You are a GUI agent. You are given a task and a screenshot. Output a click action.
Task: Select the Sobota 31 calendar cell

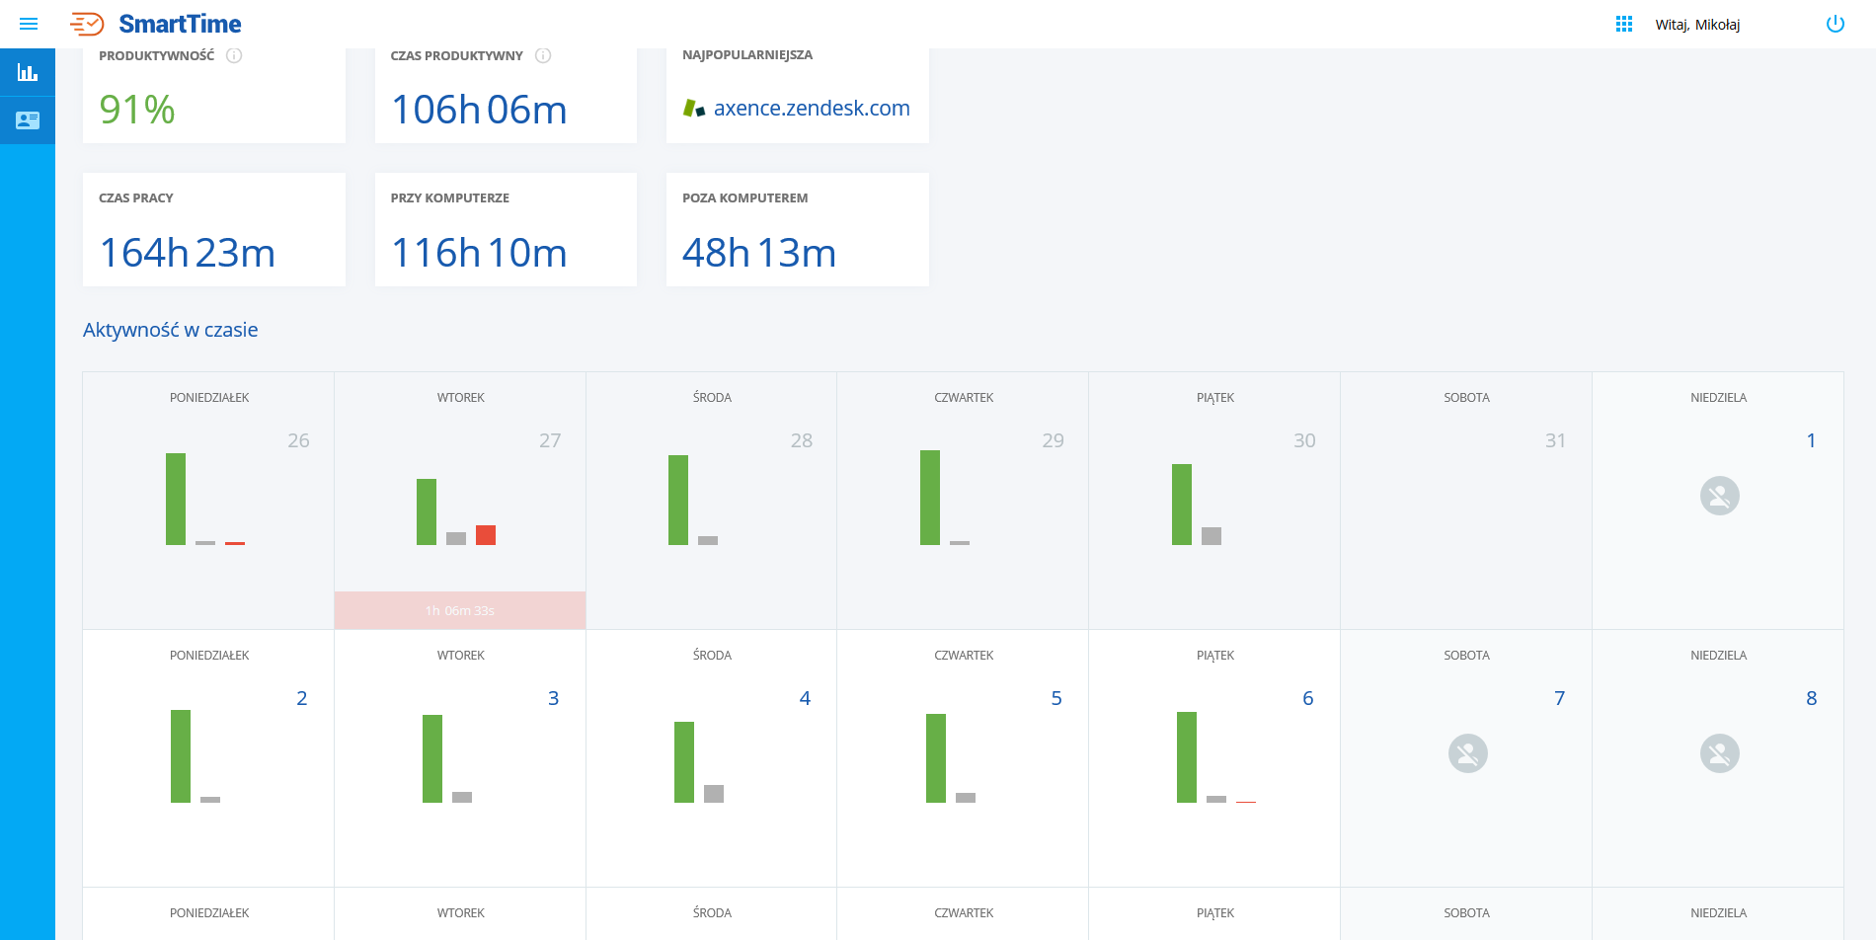pos(1465,499)
